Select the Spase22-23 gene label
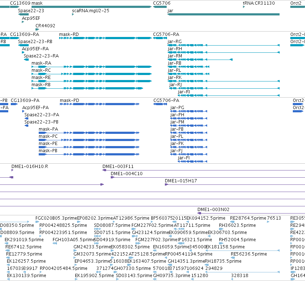 pos(31,11)
